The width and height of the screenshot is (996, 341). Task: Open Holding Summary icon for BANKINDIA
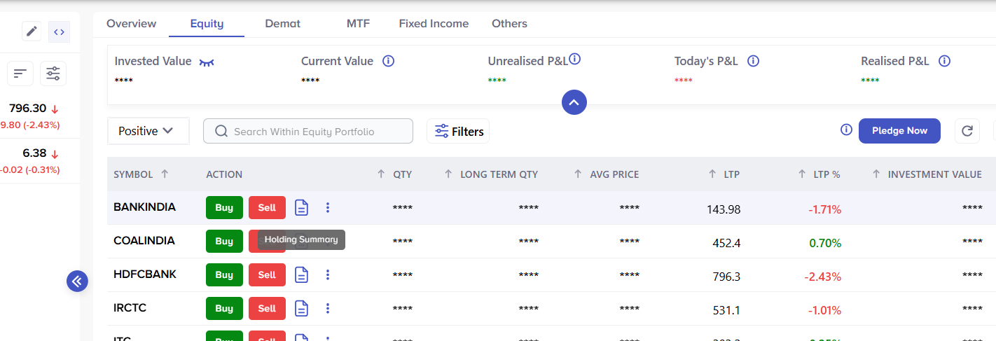(x=301, y=208)
